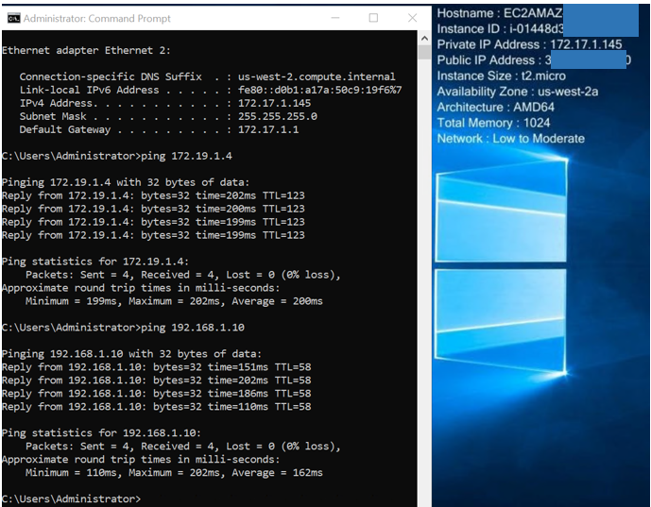651x507 pixels.
Task: Click the desktop Public IP Address line
Action: [x=534, y=60]
